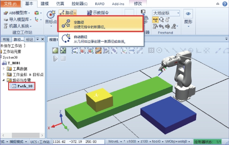
Task: Collapse the 路径与步骤 tree node
Action: click(x=3, y=80)
